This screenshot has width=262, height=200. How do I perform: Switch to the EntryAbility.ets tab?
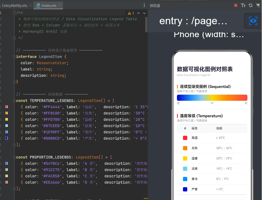15,5
